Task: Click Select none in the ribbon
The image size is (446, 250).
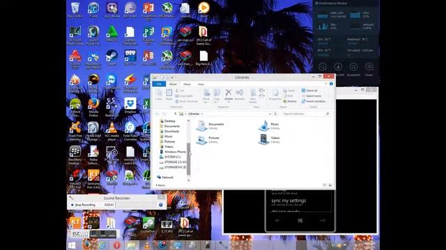Action: [x=312, y=96]
